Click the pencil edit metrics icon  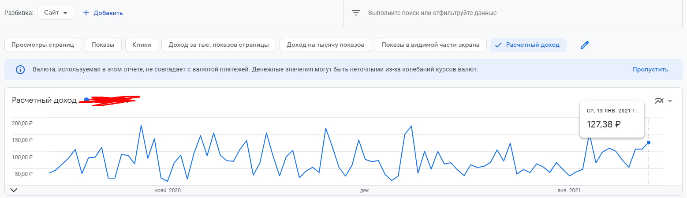pos(585,45)
